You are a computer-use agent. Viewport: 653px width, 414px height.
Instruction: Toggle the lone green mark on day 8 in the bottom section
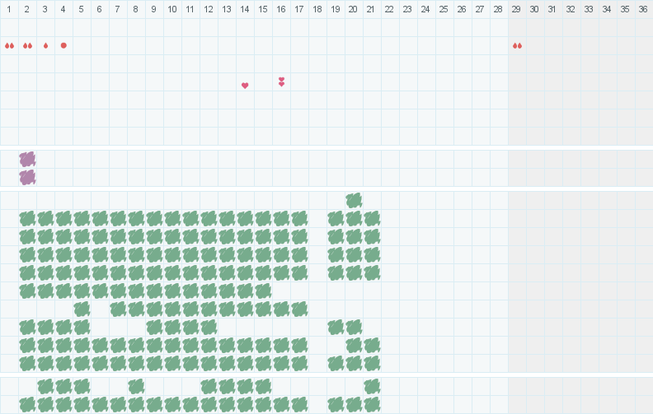coord(136,387)
